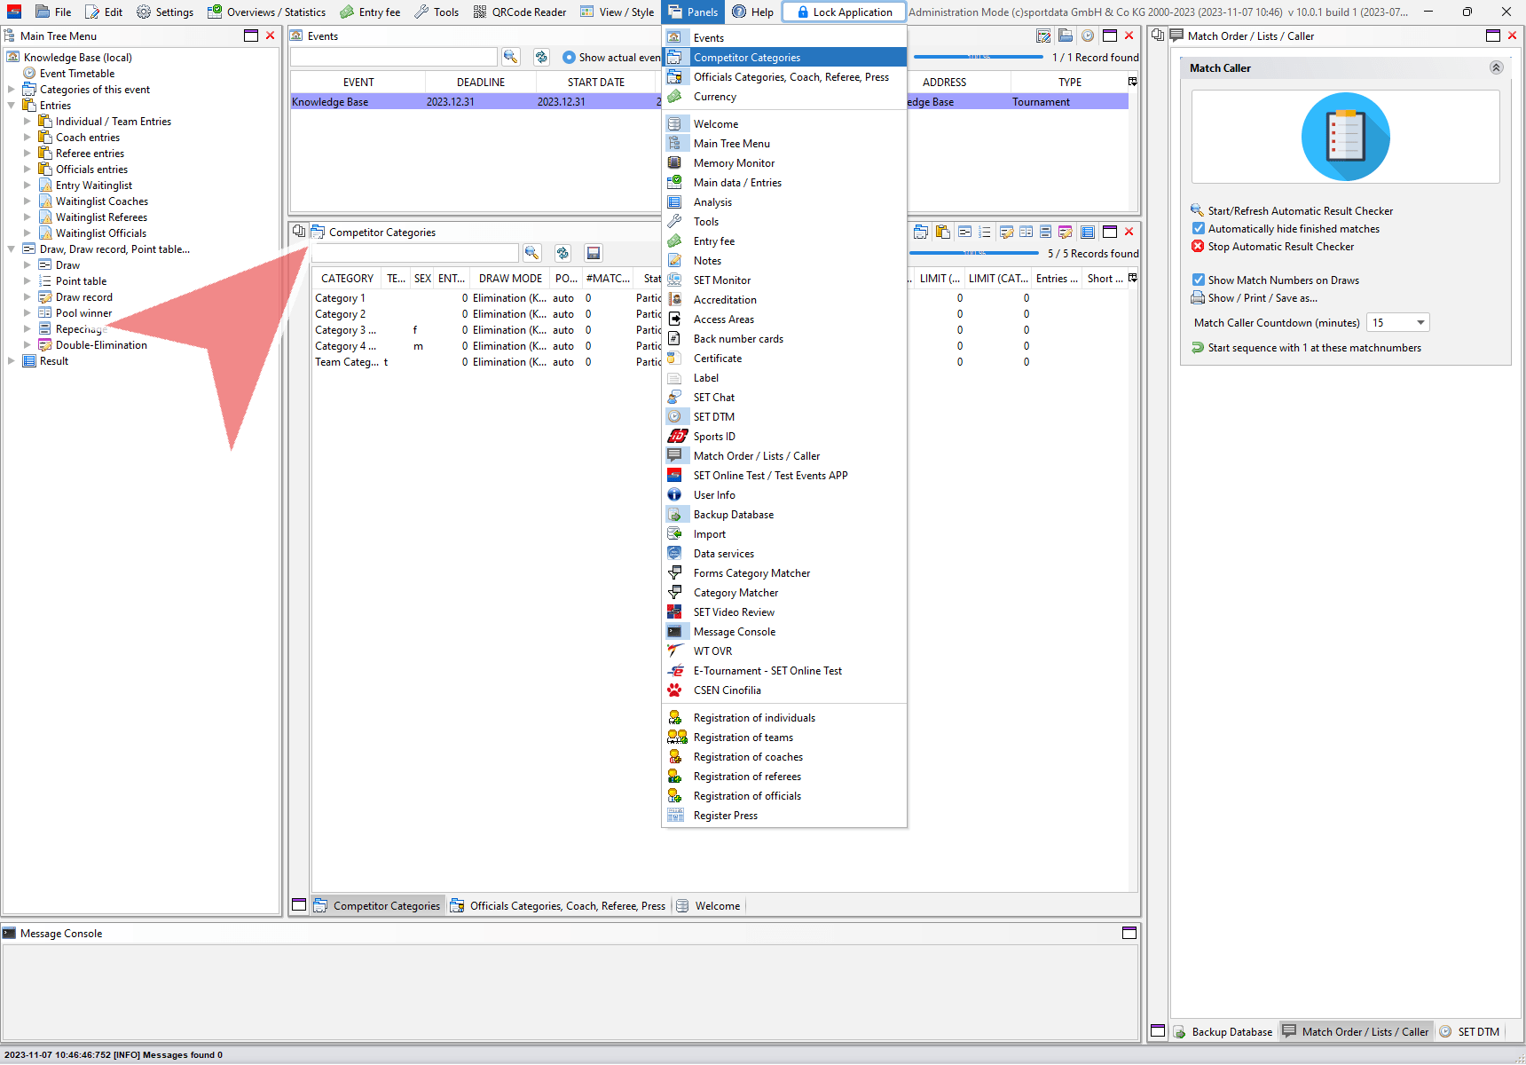The image size is (1526, 1065).
Task: Collapse the Entries tree node
Action: pos(12,106)
